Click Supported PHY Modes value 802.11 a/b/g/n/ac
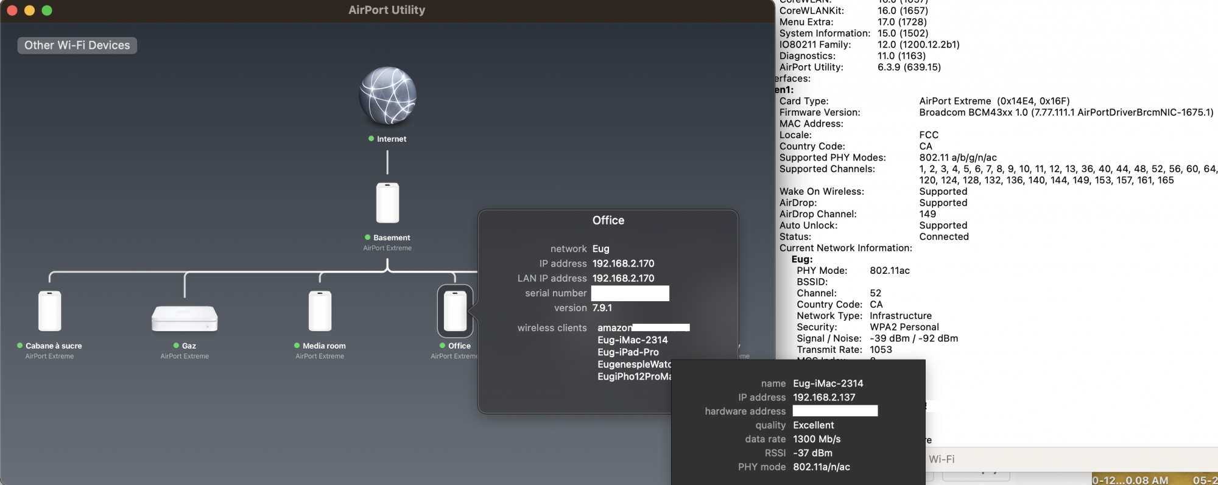Screen dimensions: 1218x485 [958, 158]
